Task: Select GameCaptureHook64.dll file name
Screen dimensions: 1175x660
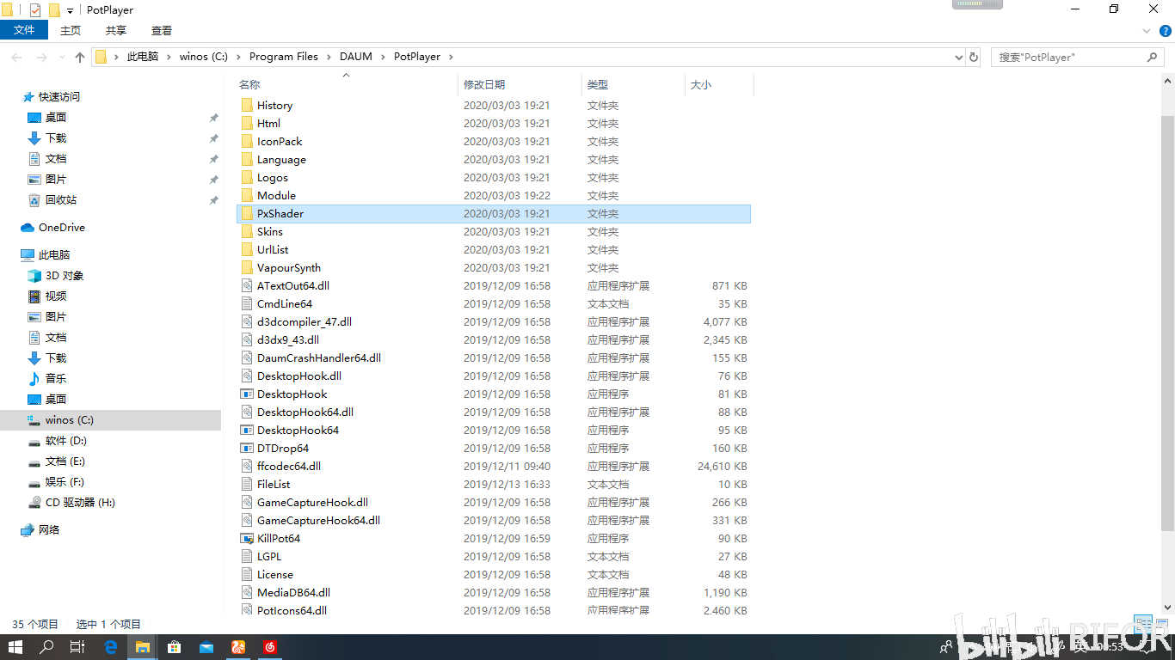Action: tap(318, 521)
